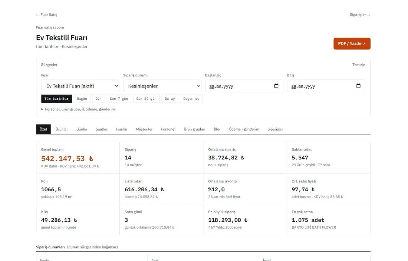Select the Tüm tarihler date preset
Image resolution: width=408 pixels, height=261 pixels.
coord(56,99)
